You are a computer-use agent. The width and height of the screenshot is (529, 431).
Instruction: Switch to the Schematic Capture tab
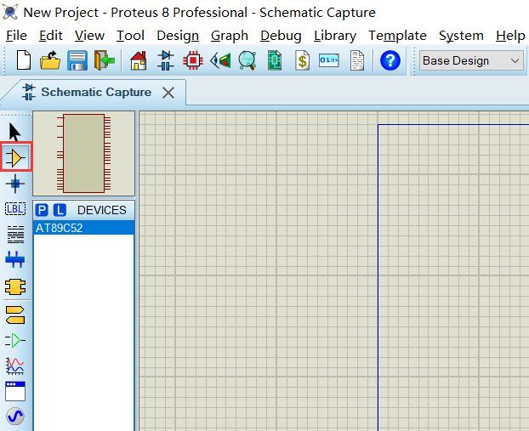tap(96, 92)
